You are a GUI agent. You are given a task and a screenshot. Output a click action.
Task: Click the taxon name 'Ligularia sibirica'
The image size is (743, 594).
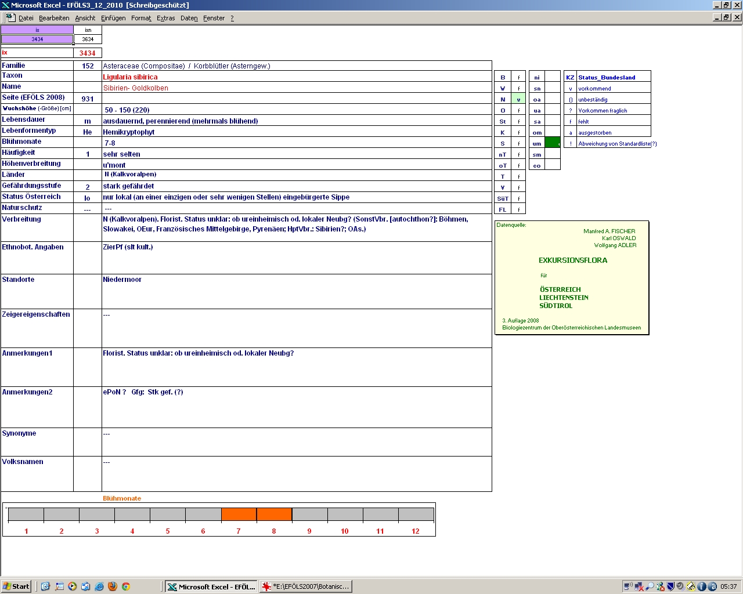point(130,77)
